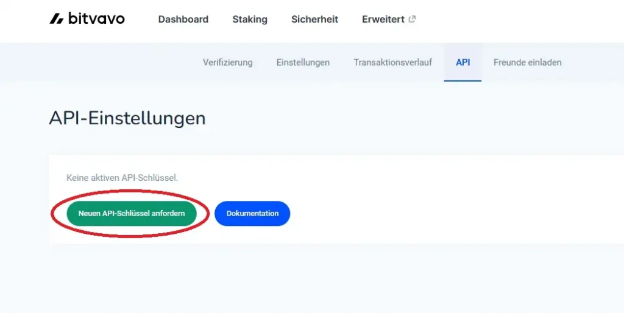Open the Dashboard page
Image resolution: width=624 pixels, height=313 pixels.
(183, 19)
